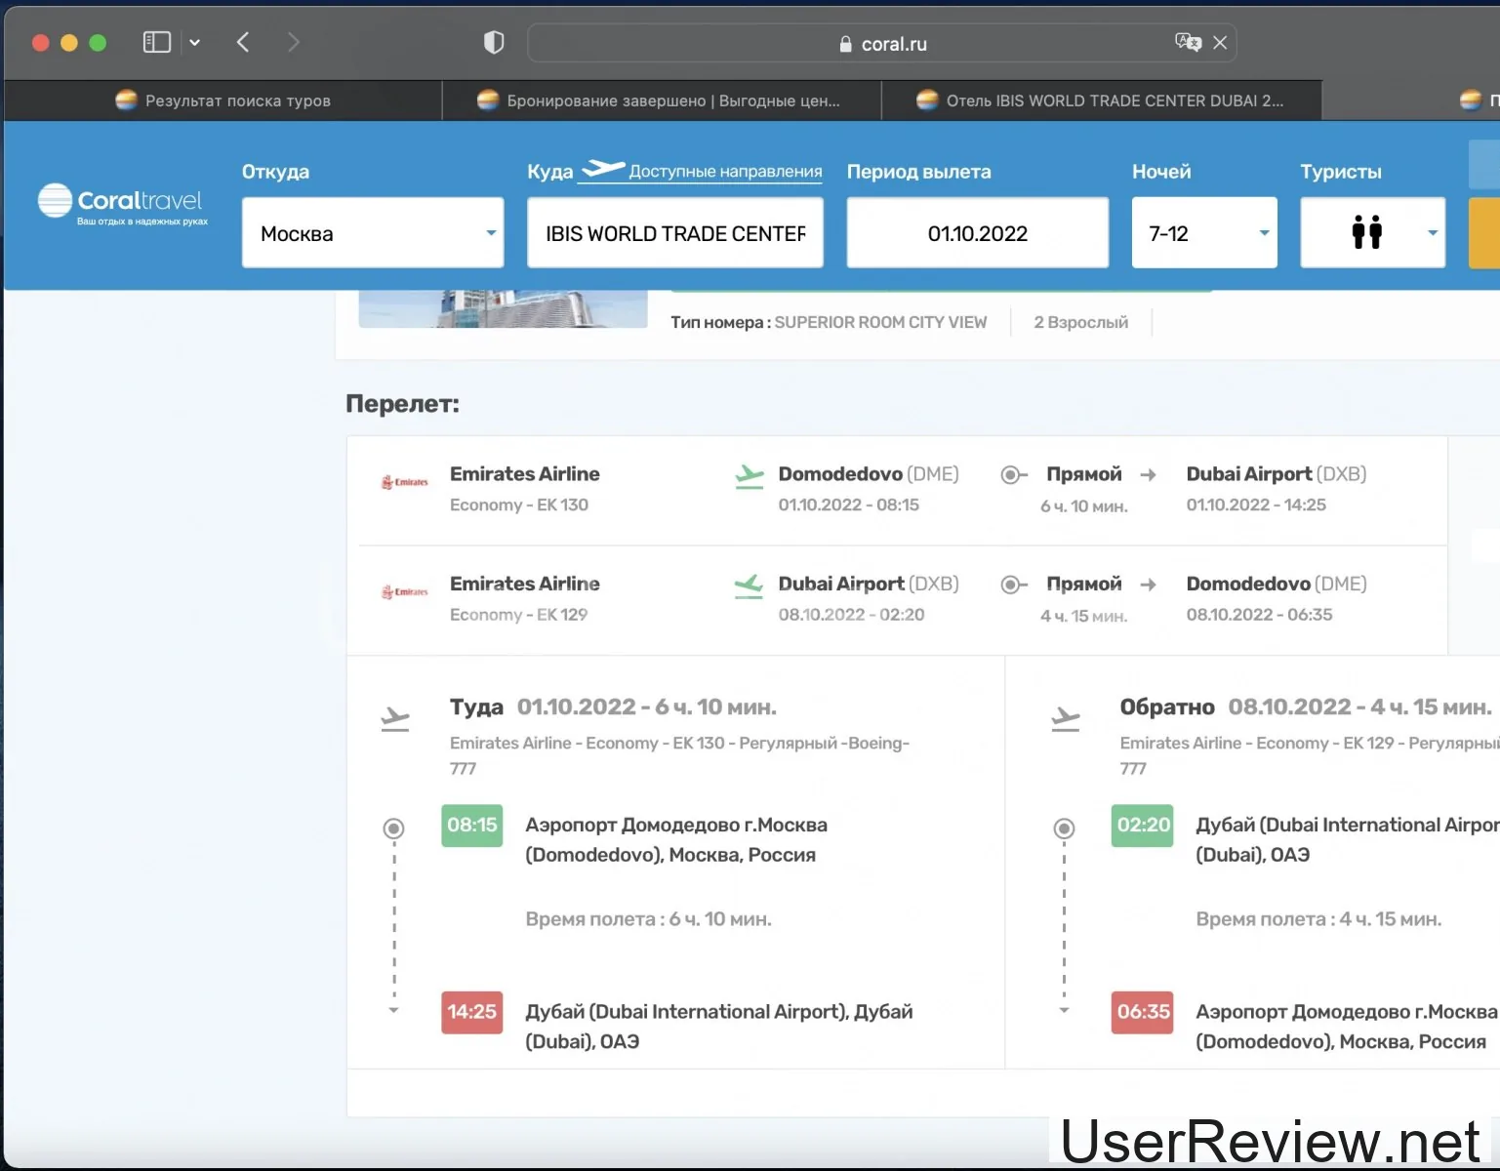Click the green departure plane icon by Domodedovo
The image size is (1500, 1171).
click(749, 476)
